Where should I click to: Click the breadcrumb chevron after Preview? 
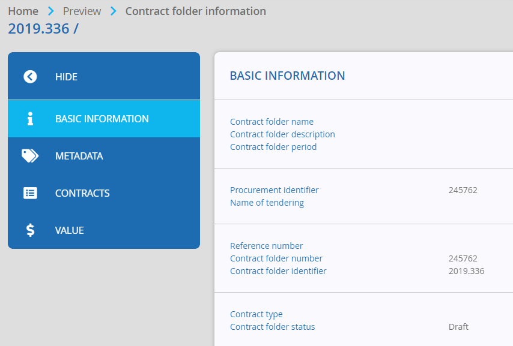[113, 11]
